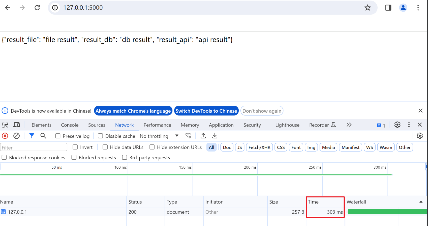Open network conditions wifi icon
Screen dimensions: 428x226
pyautogui.click(x=188, y=136)
